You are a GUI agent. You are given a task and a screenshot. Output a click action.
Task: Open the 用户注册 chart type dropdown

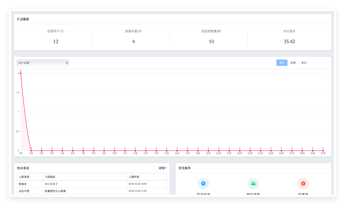[43, 63]
